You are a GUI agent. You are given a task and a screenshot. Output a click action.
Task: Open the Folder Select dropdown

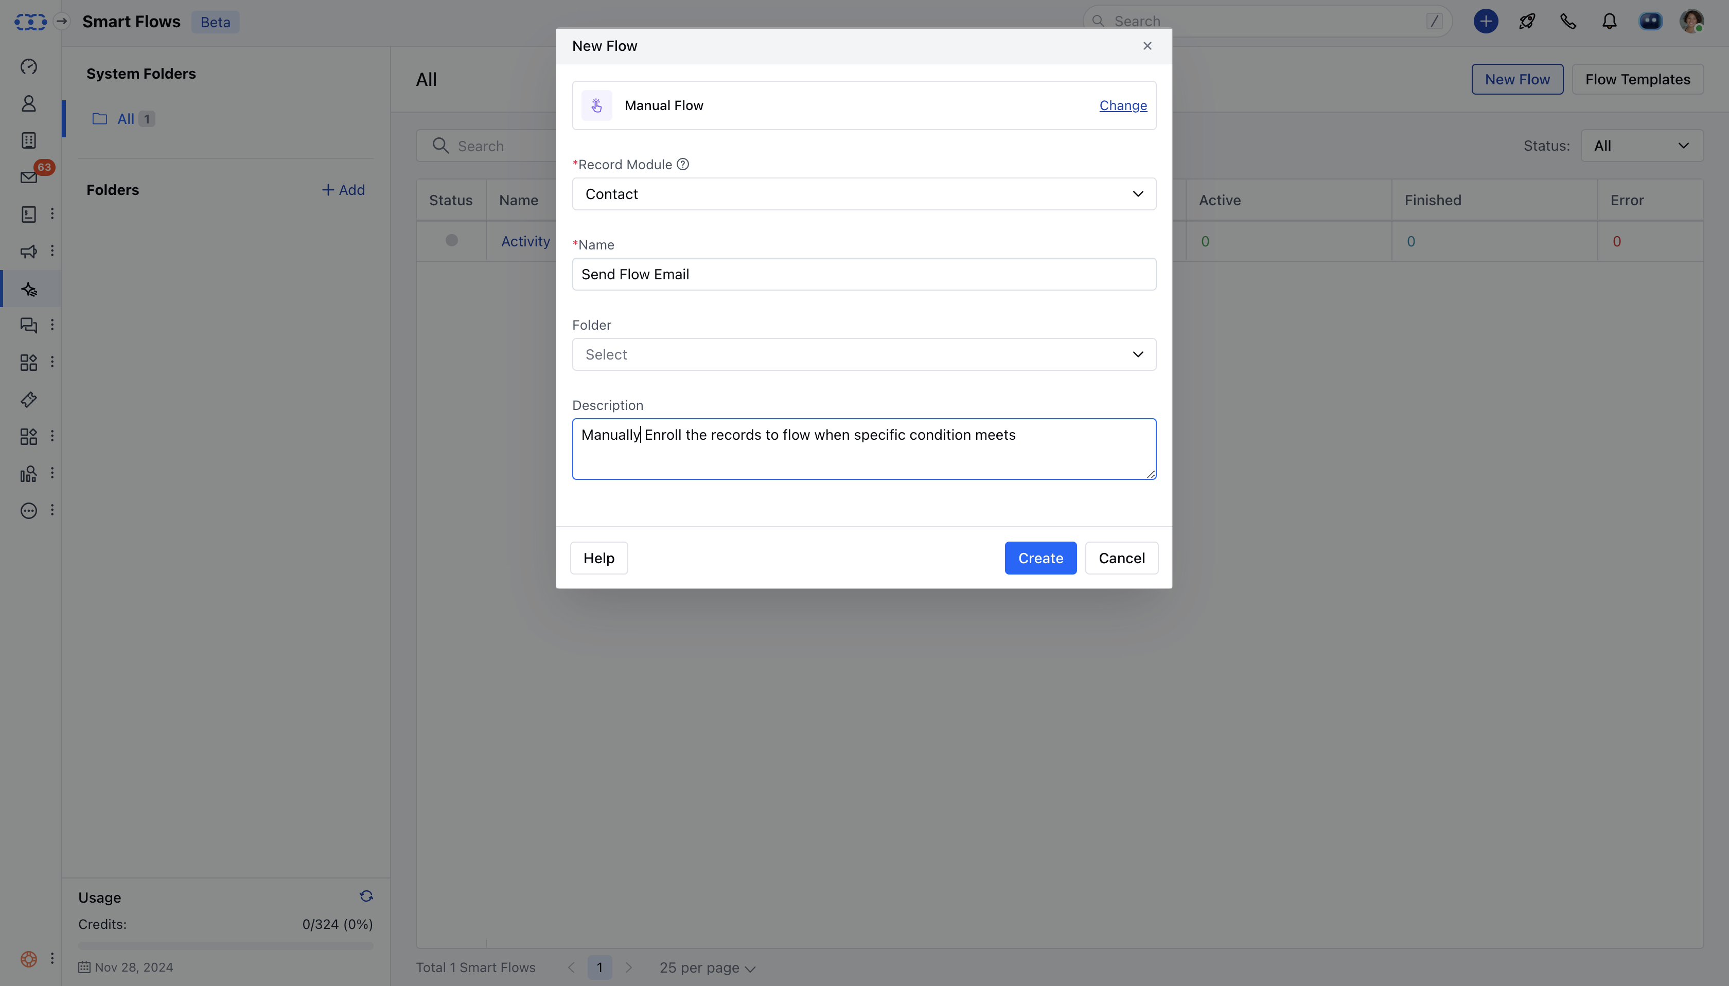[x=864, y=355]
